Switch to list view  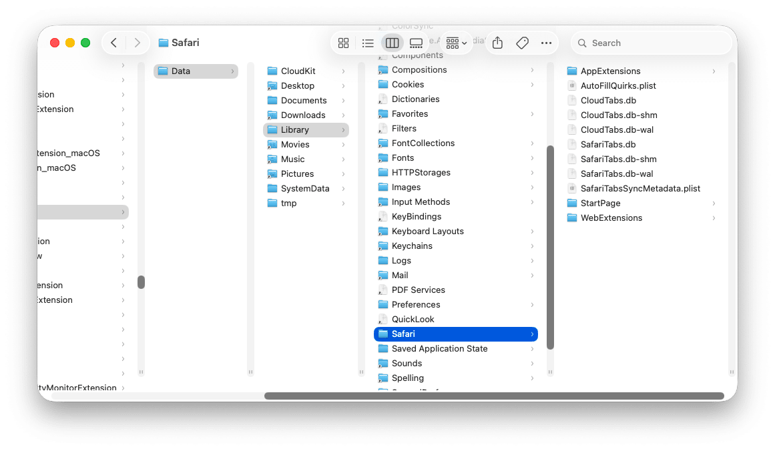[368, 42]
